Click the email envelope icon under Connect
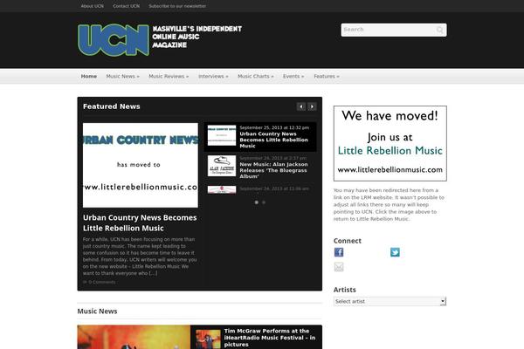This screenshot has width=524, height=349. pos(339,266)
